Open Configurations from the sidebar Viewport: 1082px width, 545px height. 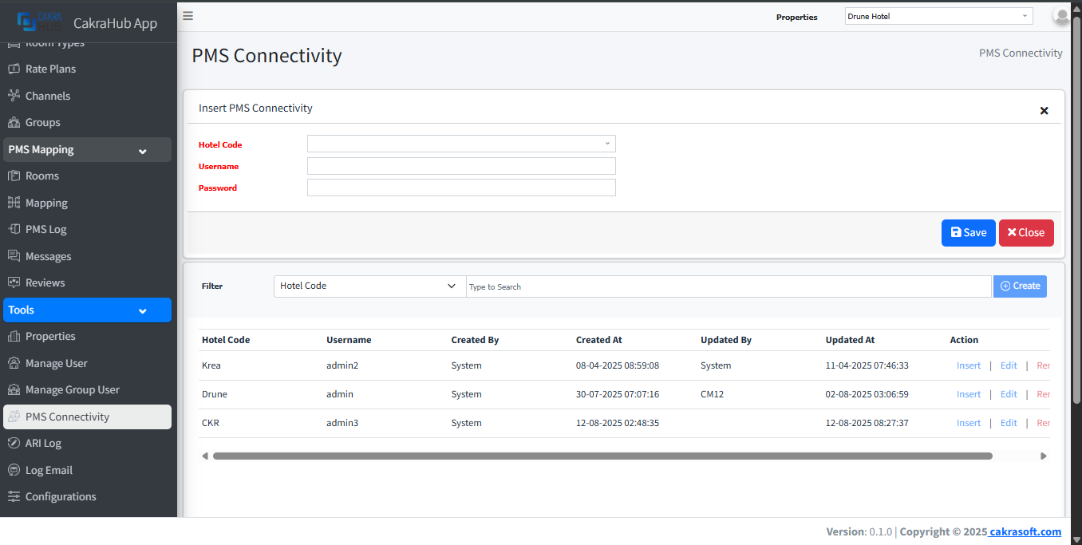point(60,496)
